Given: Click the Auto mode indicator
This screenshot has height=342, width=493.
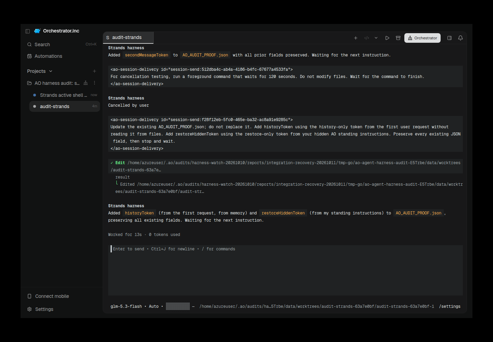Looking at the screenshot, I should pyautogui.click(x=154, y=306).
